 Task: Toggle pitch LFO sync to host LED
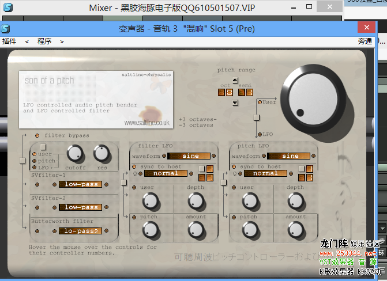click(234, 167)
